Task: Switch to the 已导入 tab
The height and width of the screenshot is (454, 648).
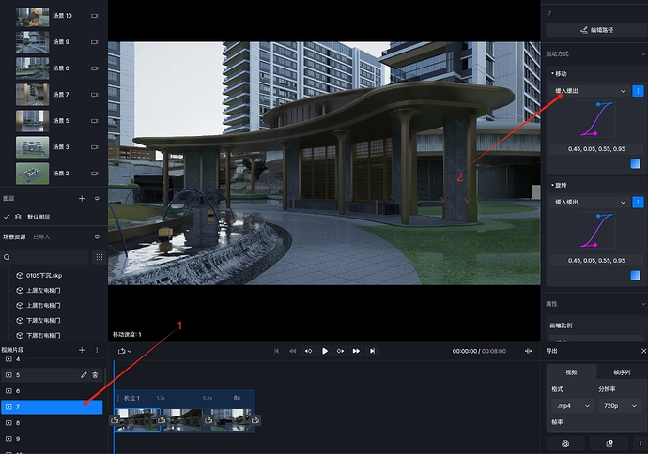Action: point(41,237)
